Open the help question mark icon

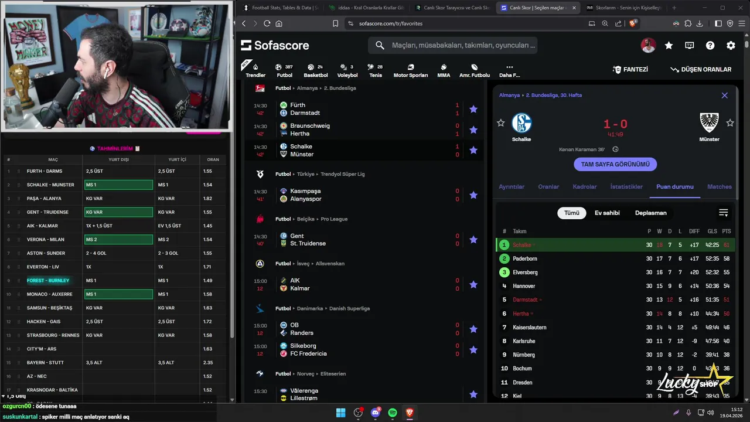point(710,45)
